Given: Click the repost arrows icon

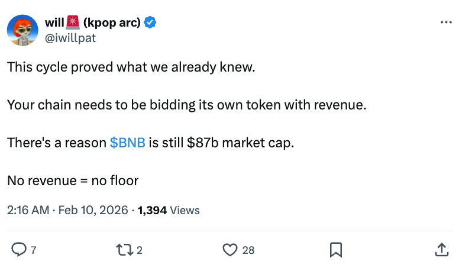Looking at the screenshot, I should tap(125, 250).
